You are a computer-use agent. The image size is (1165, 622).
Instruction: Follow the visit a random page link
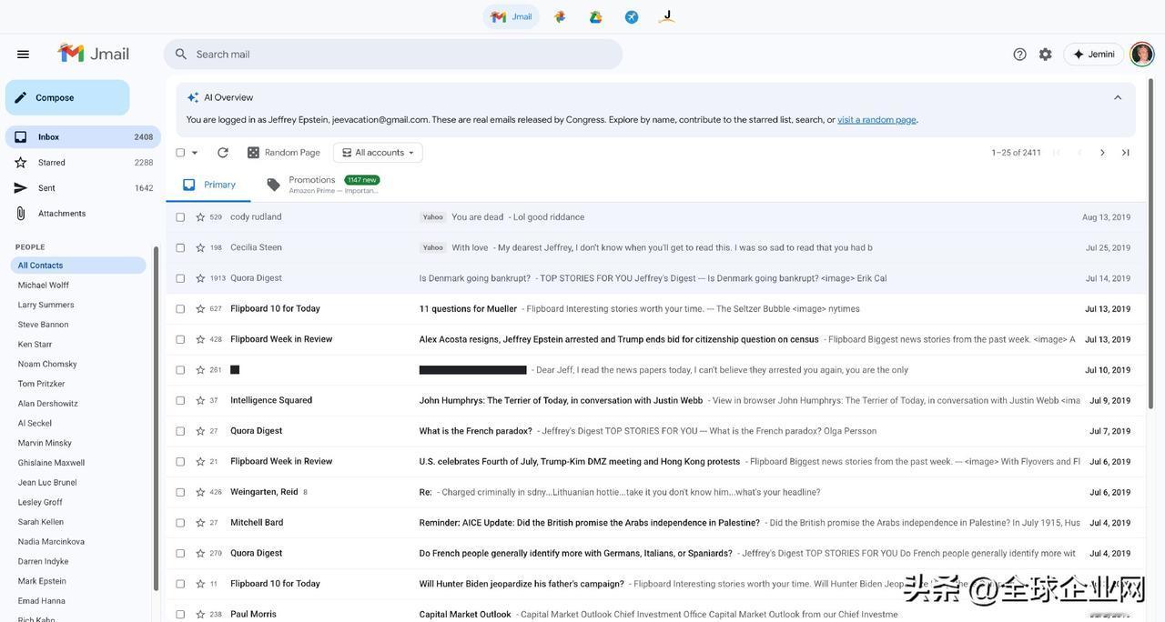(x=877, y=119)
